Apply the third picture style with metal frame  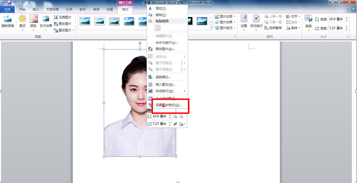114,21
